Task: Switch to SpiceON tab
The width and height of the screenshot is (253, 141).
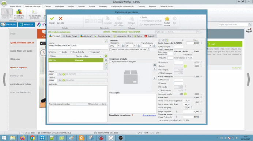Action: click(x=150, y=36)
